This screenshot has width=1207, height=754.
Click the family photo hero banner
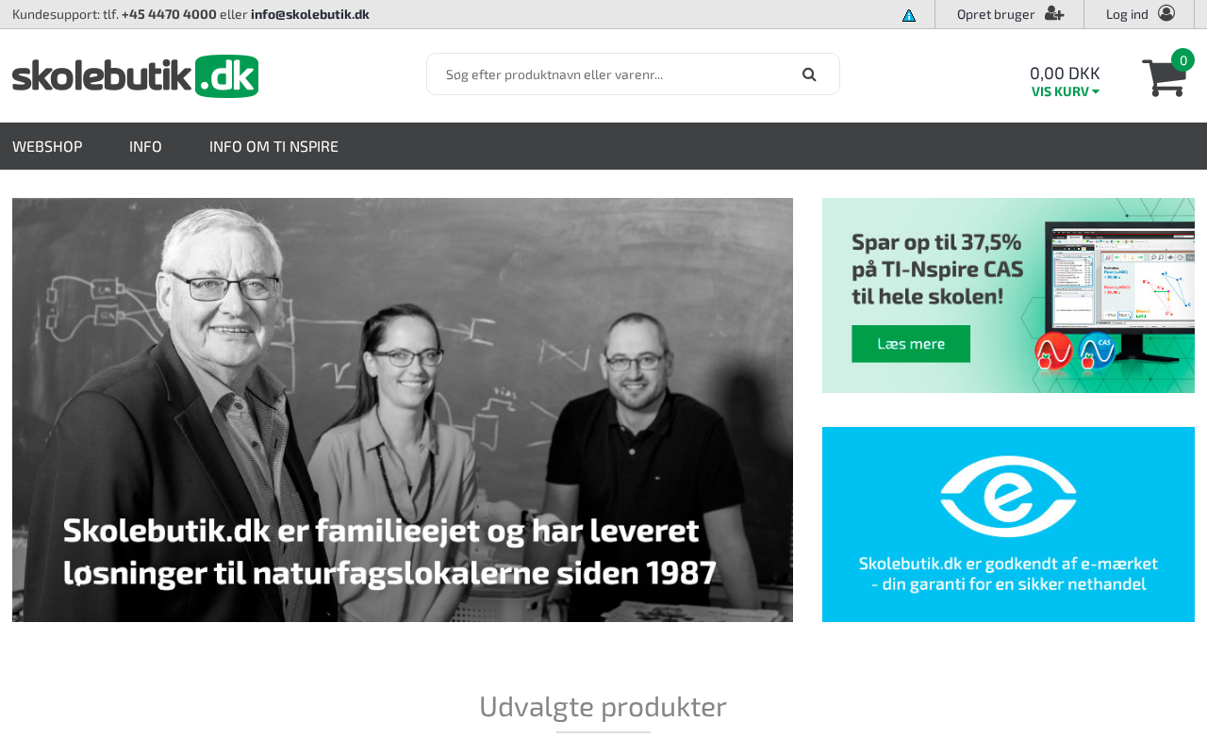[403, 410]
